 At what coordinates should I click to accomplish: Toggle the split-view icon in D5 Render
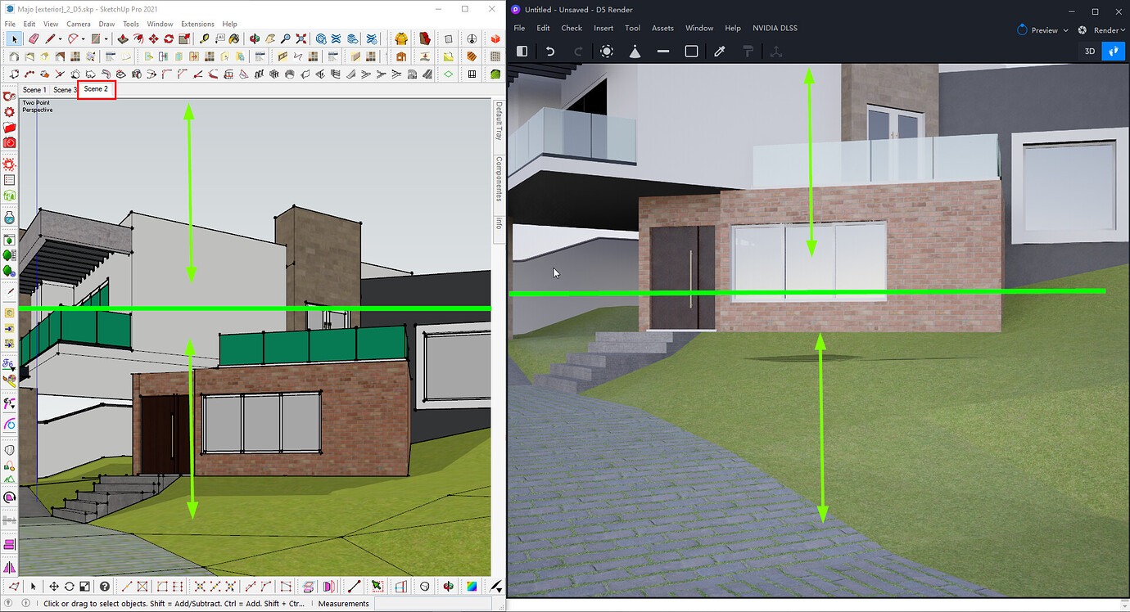click(x=522, y=51)
